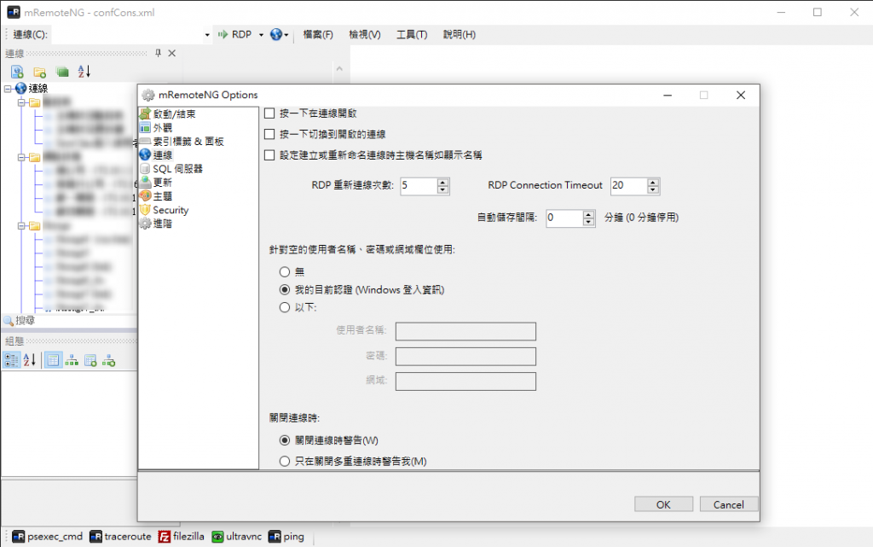The image size is (873, 547).
Task: Open the RDP protocol dropdown arrow
Action: coord(261,34)
